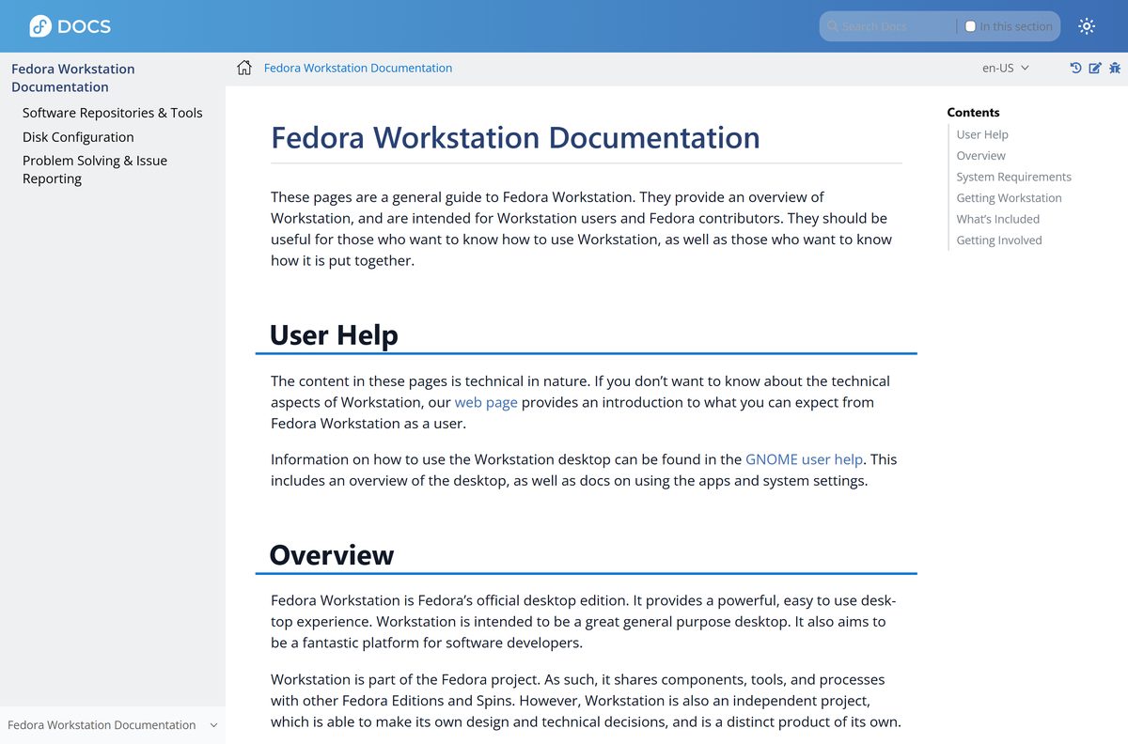Jump to Getting Workstation in Contents
Screen dimensions: 1128x744
(1009, 198)
